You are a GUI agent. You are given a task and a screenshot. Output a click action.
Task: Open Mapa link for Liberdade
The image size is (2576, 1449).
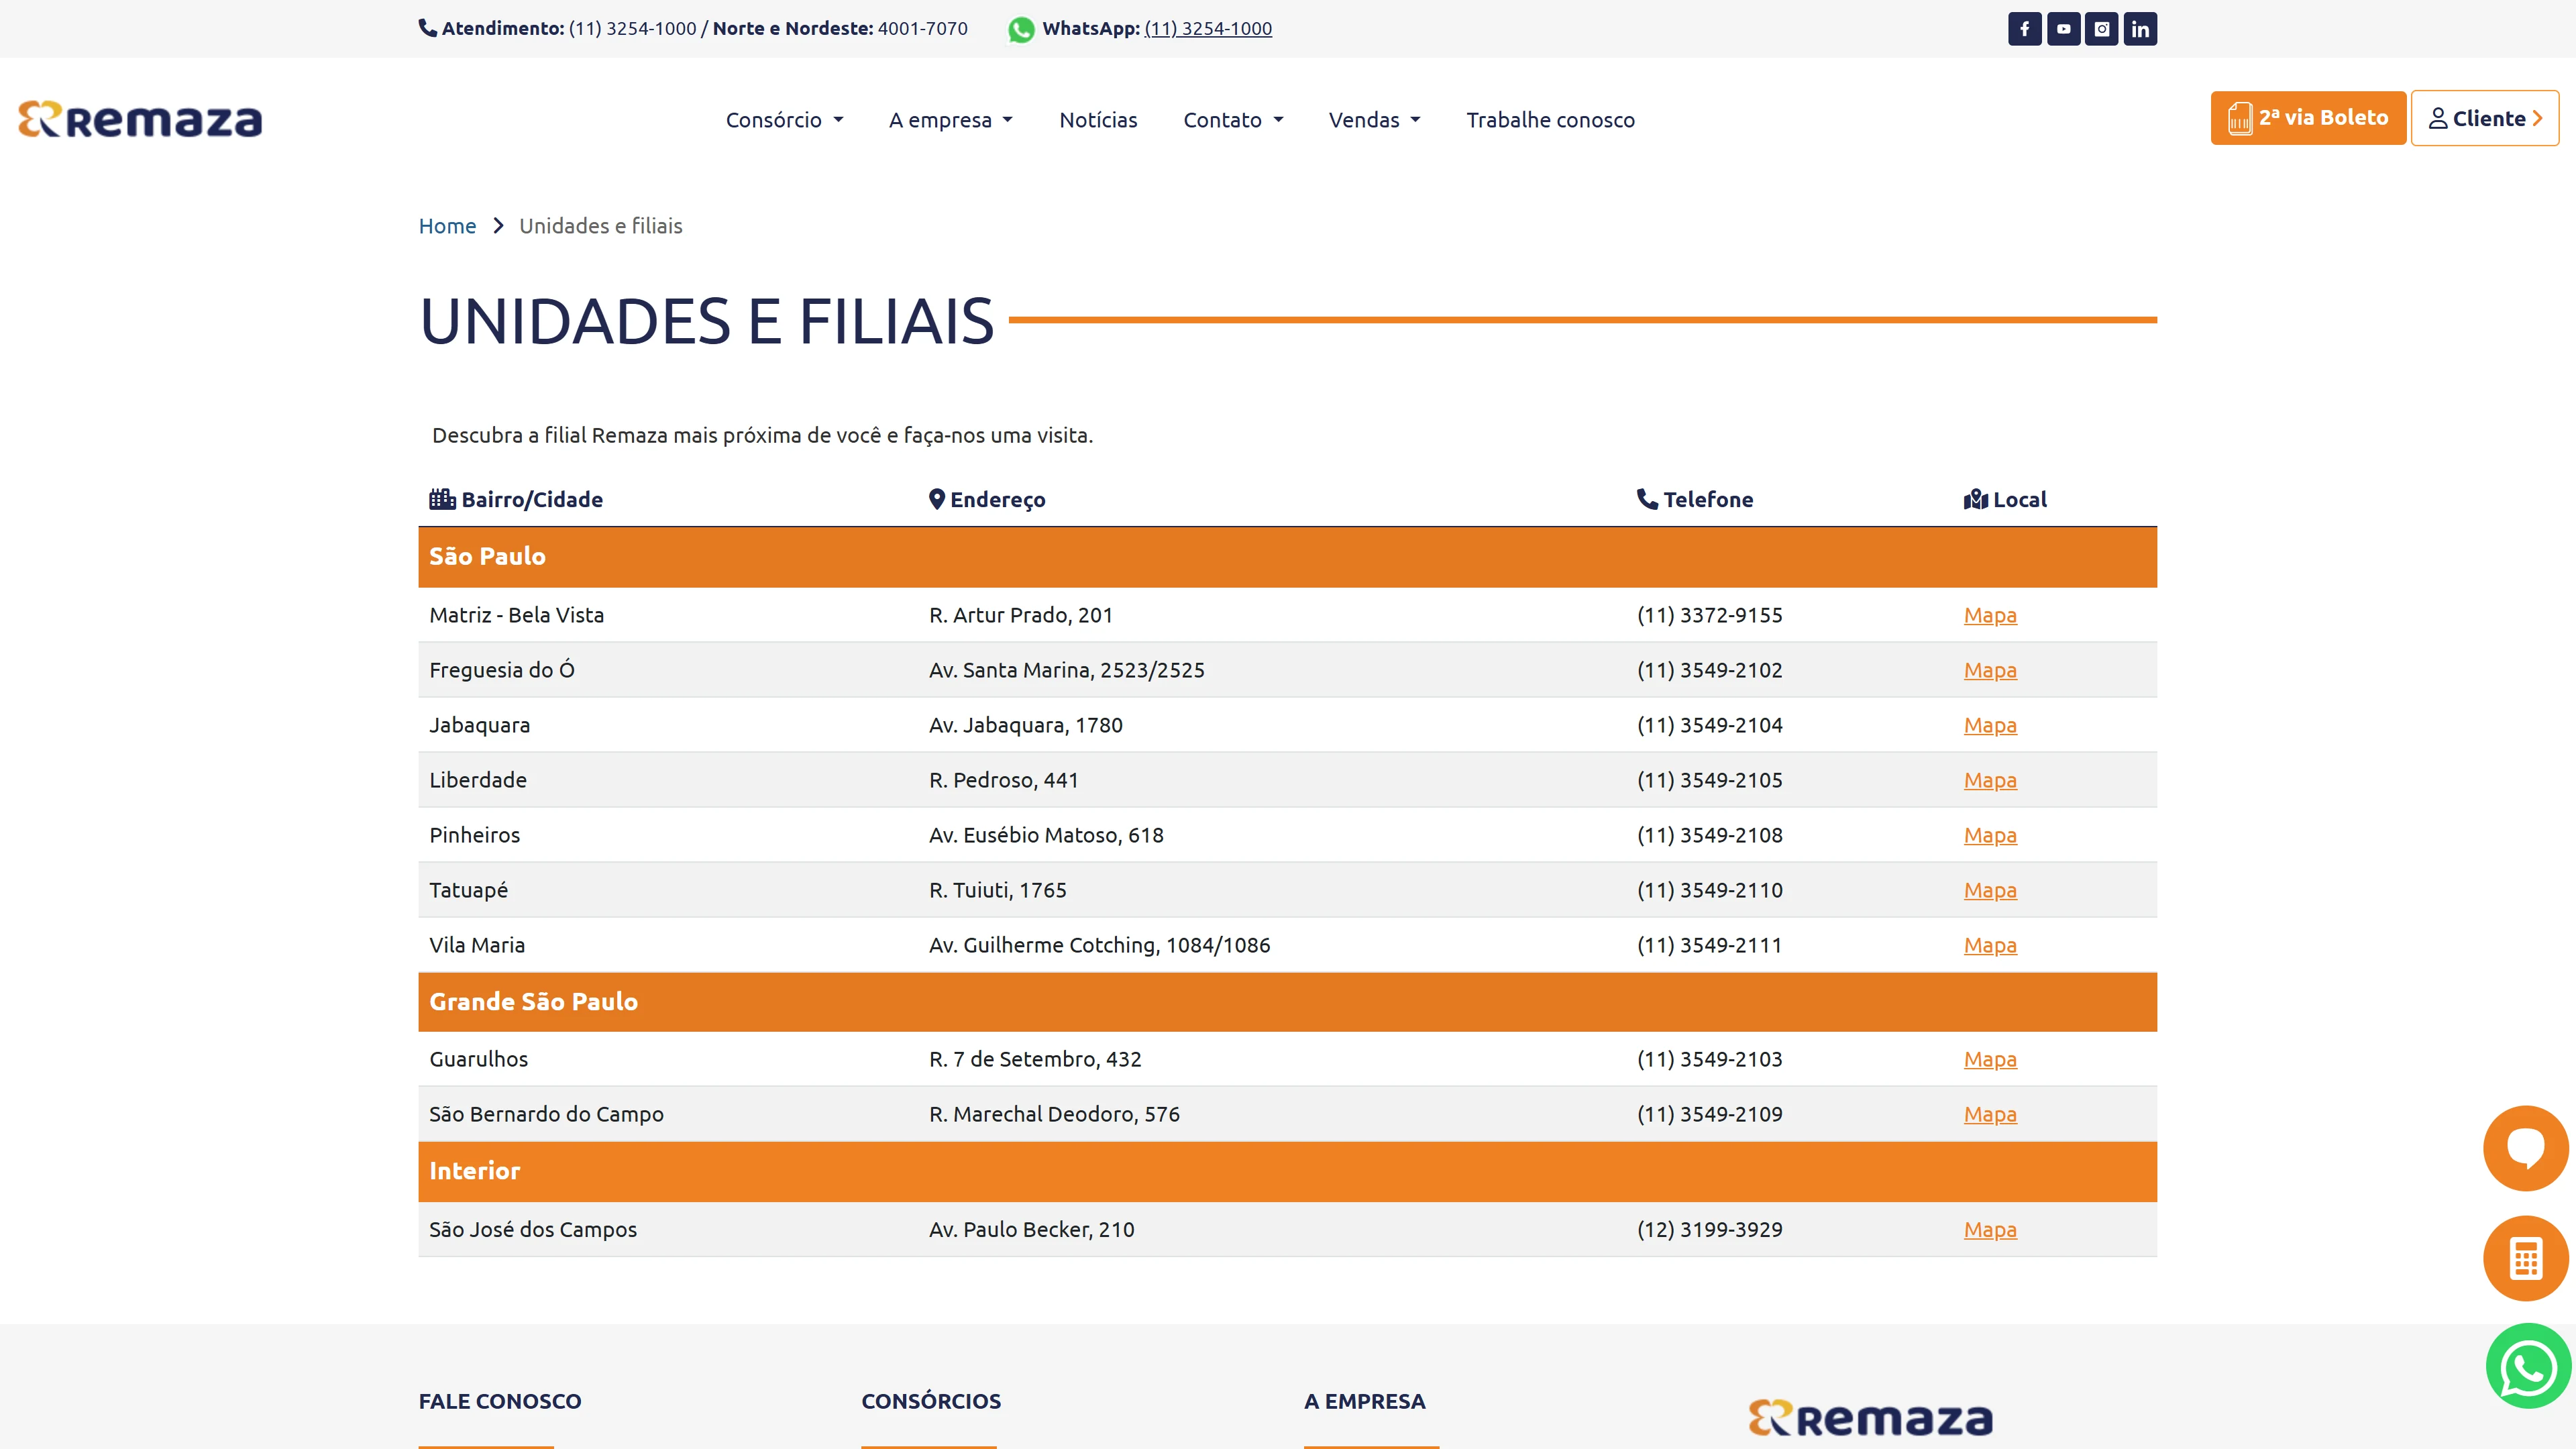click(x=1990, y=780)
